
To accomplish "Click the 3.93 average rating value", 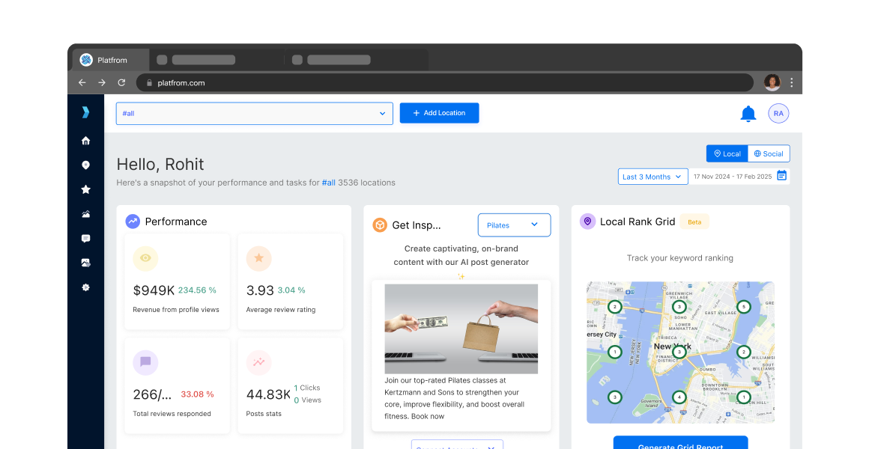I will [260, 290].
